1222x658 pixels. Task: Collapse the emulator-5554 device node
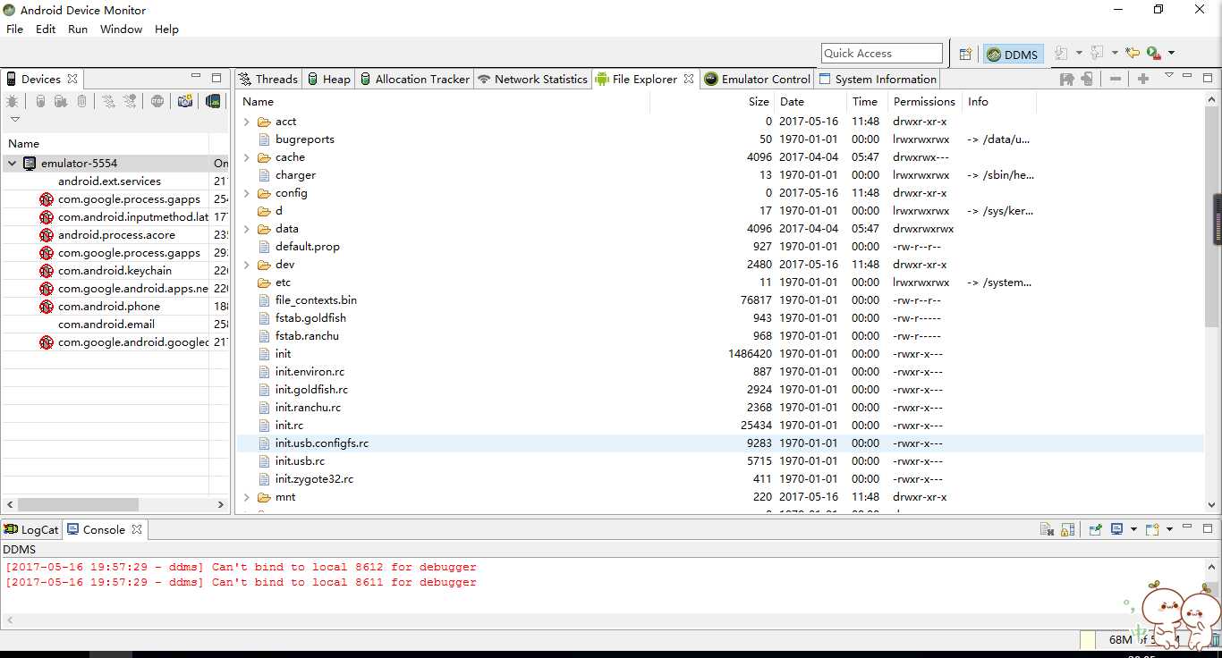tap(13, 164)
